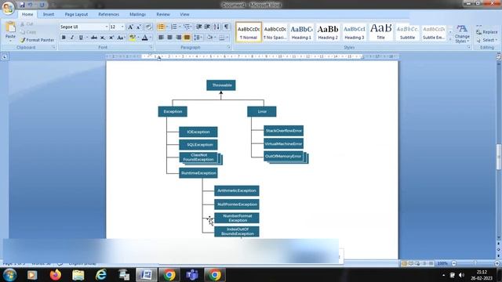Clear formatting of selected text
Screen dimensions: 502x282
[x=148, y=27]
